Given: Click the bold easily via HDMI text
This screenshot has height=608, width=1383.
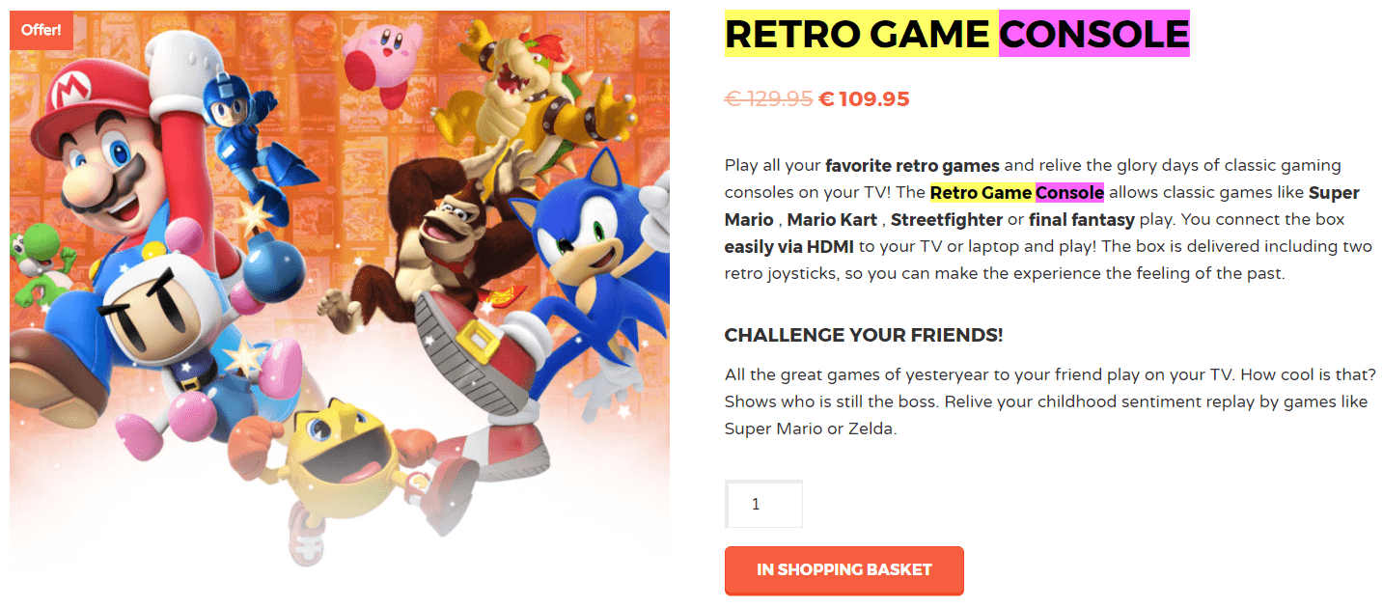Looking at the screenshot, I should (783, 246).
